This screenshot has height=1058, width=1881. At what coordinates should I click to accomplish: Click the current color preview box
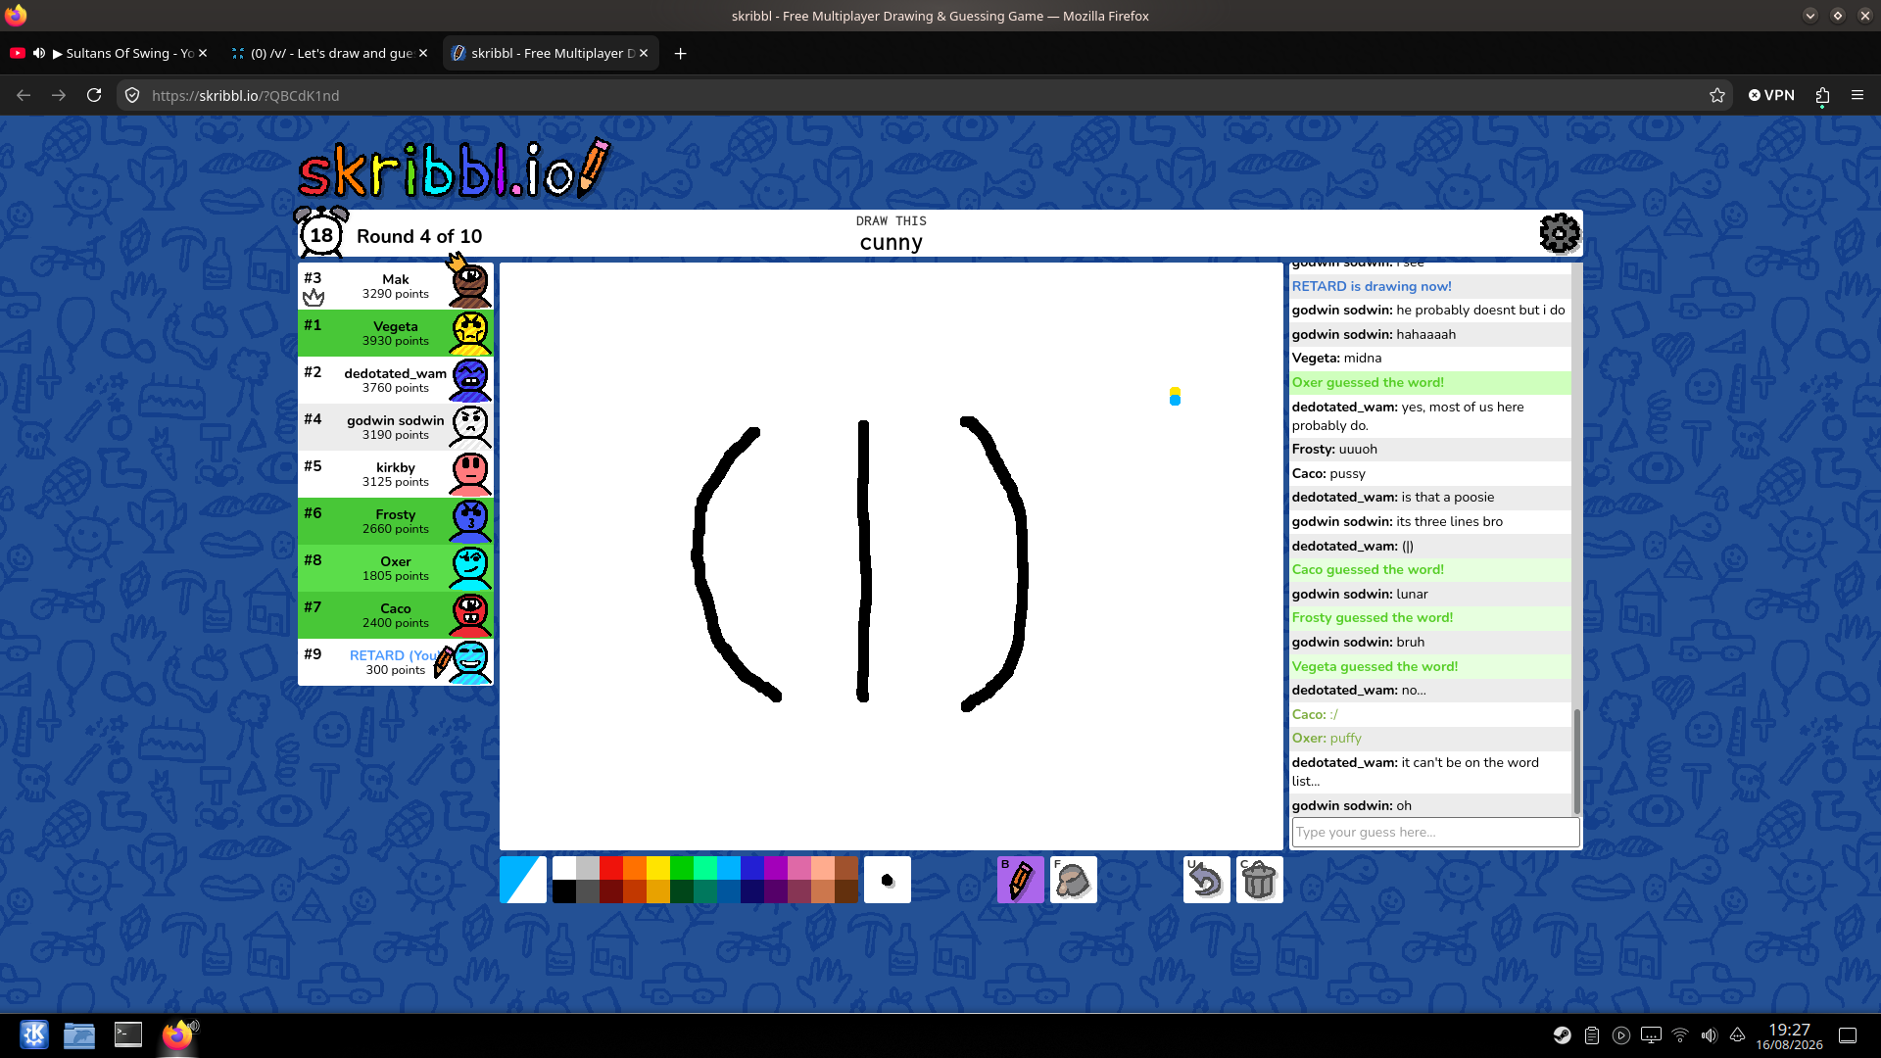tap(523, 880)
